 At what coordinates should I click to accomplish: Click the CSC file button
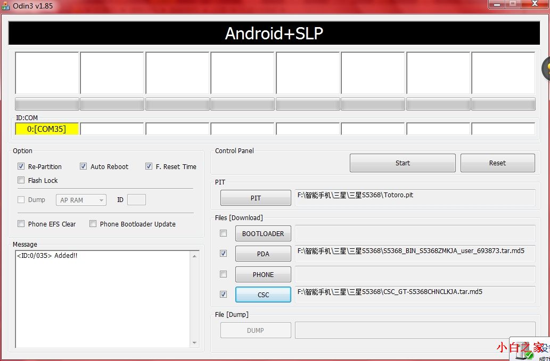coord(263,295)
